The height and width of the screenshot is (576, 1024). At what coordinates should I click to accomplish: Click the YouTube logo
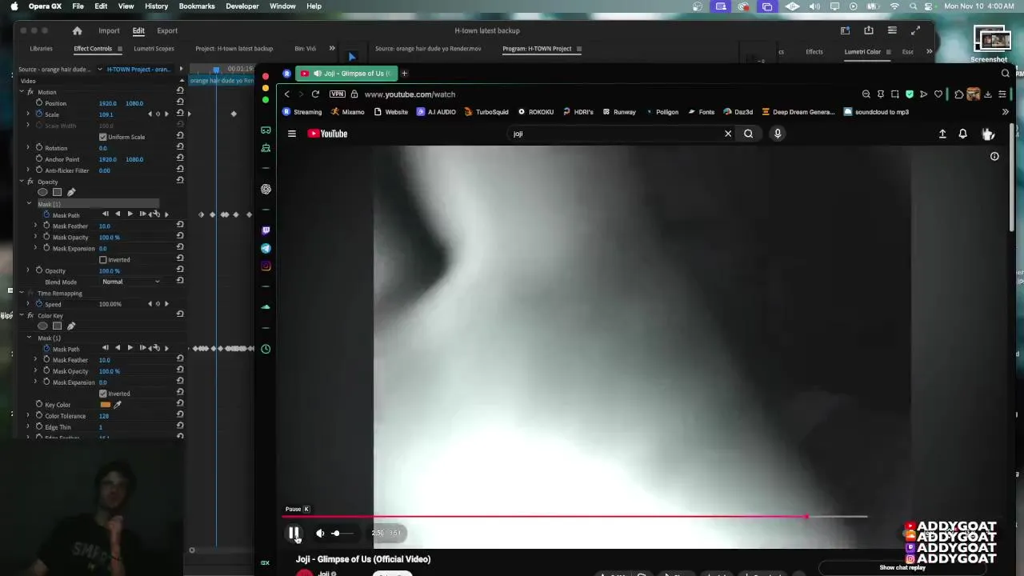pyautogui.click(x=328, y=134)
